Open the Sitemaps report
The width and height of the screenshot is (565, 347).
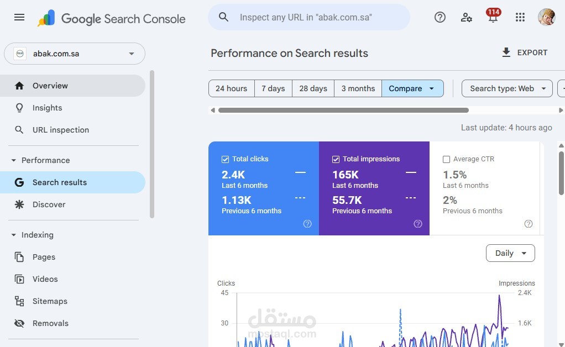click(x=50, y=301)
